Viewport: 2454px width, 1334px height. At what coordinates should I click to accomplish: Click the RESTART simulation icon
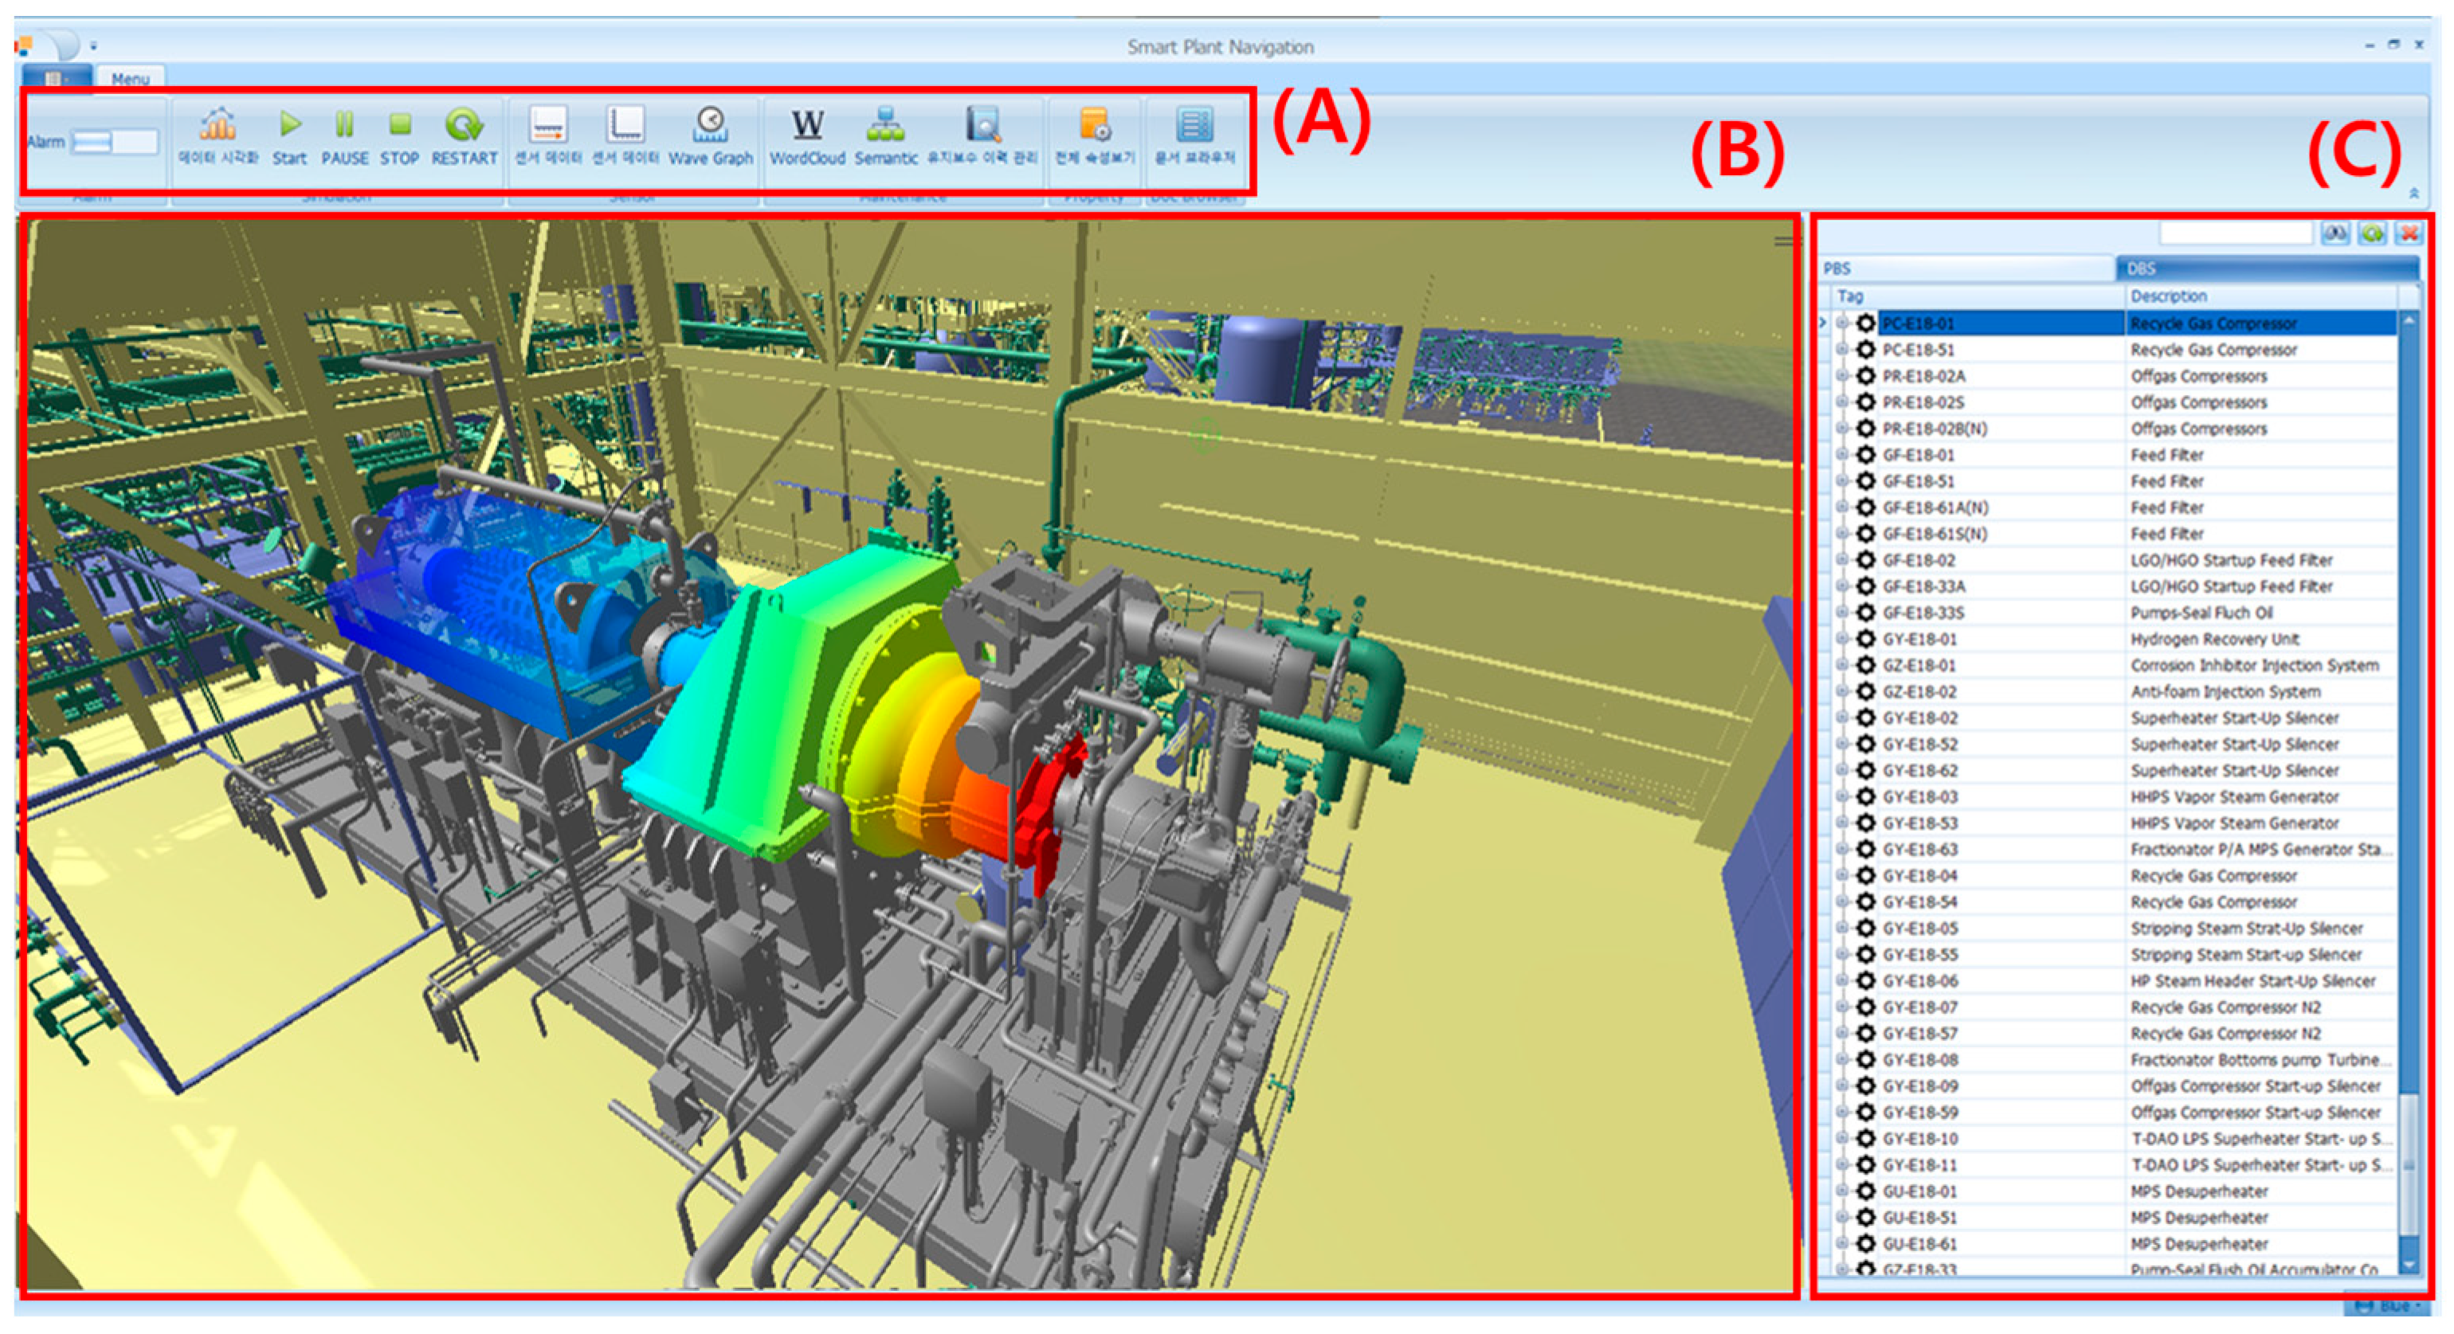(x=464, y=125)
